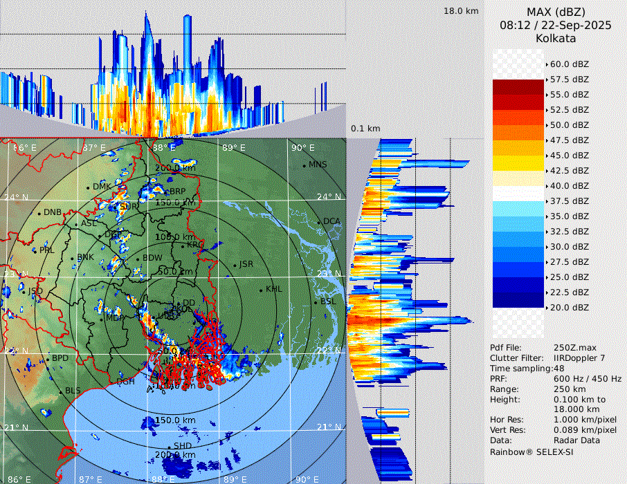Click the MNS station marker on the map
Screen dimensions: 627x484
305,165
